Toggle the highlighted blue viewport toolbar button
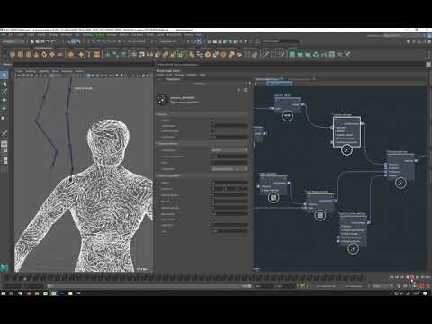This screenshot has width=432, height=324. pyautogui.click(x=89, y=76)
